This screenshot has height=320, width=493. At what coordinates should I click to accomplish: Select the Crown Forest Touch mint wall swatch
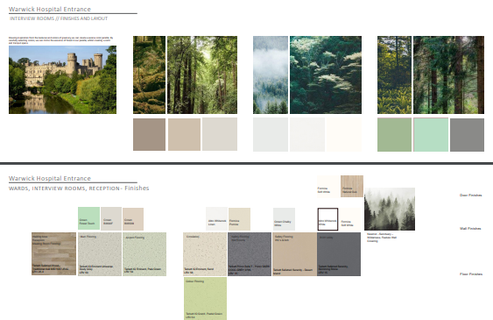tap(89, 218)
